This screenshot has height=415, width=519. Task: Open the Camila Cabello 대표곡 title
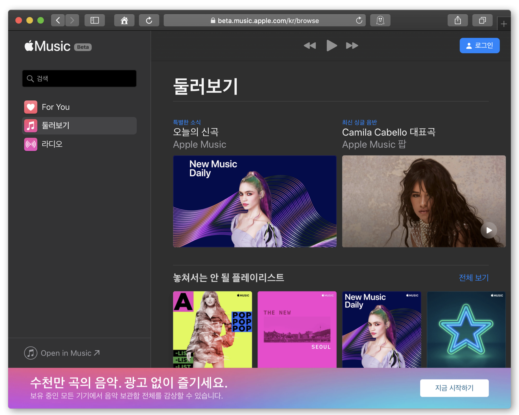389,132
